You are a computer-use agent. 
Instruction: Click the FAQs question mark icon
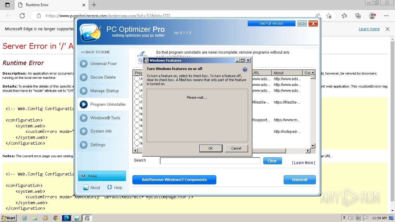pos(83,176)
